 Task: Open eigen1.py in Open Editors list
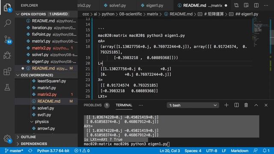46,62
